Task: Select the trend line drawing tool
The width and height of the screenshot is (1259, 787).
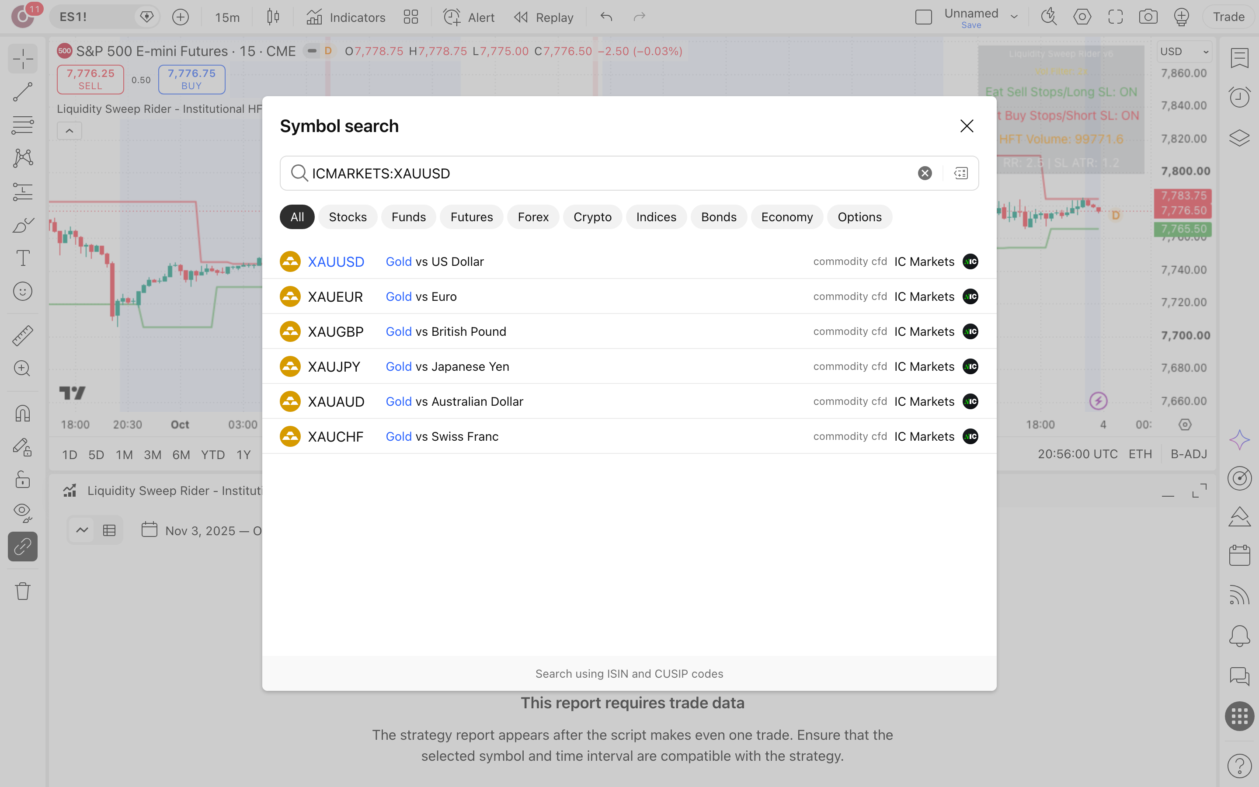Action: [22, 92]
